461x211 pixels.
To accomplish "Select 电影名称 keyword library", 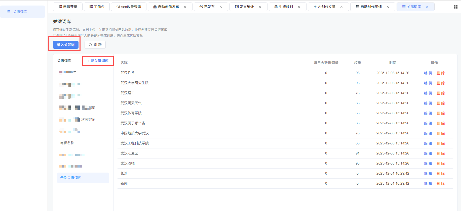I will (x=67, y=143).
